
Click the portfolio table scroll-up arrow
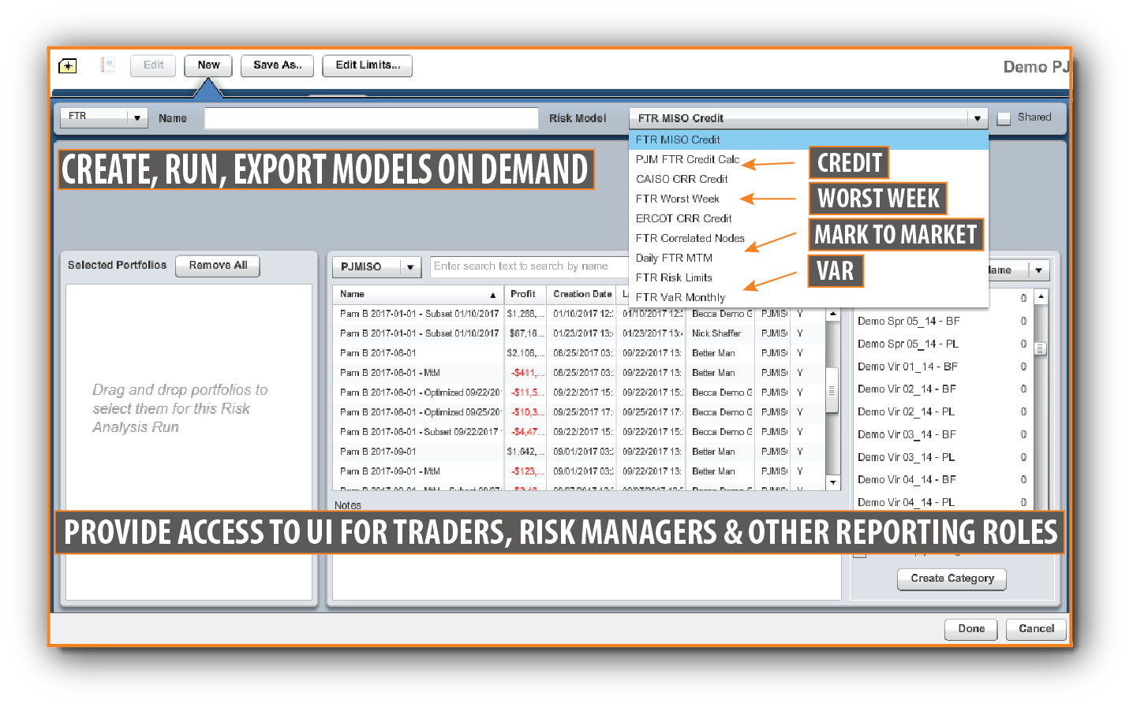click(x=832, y=314)
